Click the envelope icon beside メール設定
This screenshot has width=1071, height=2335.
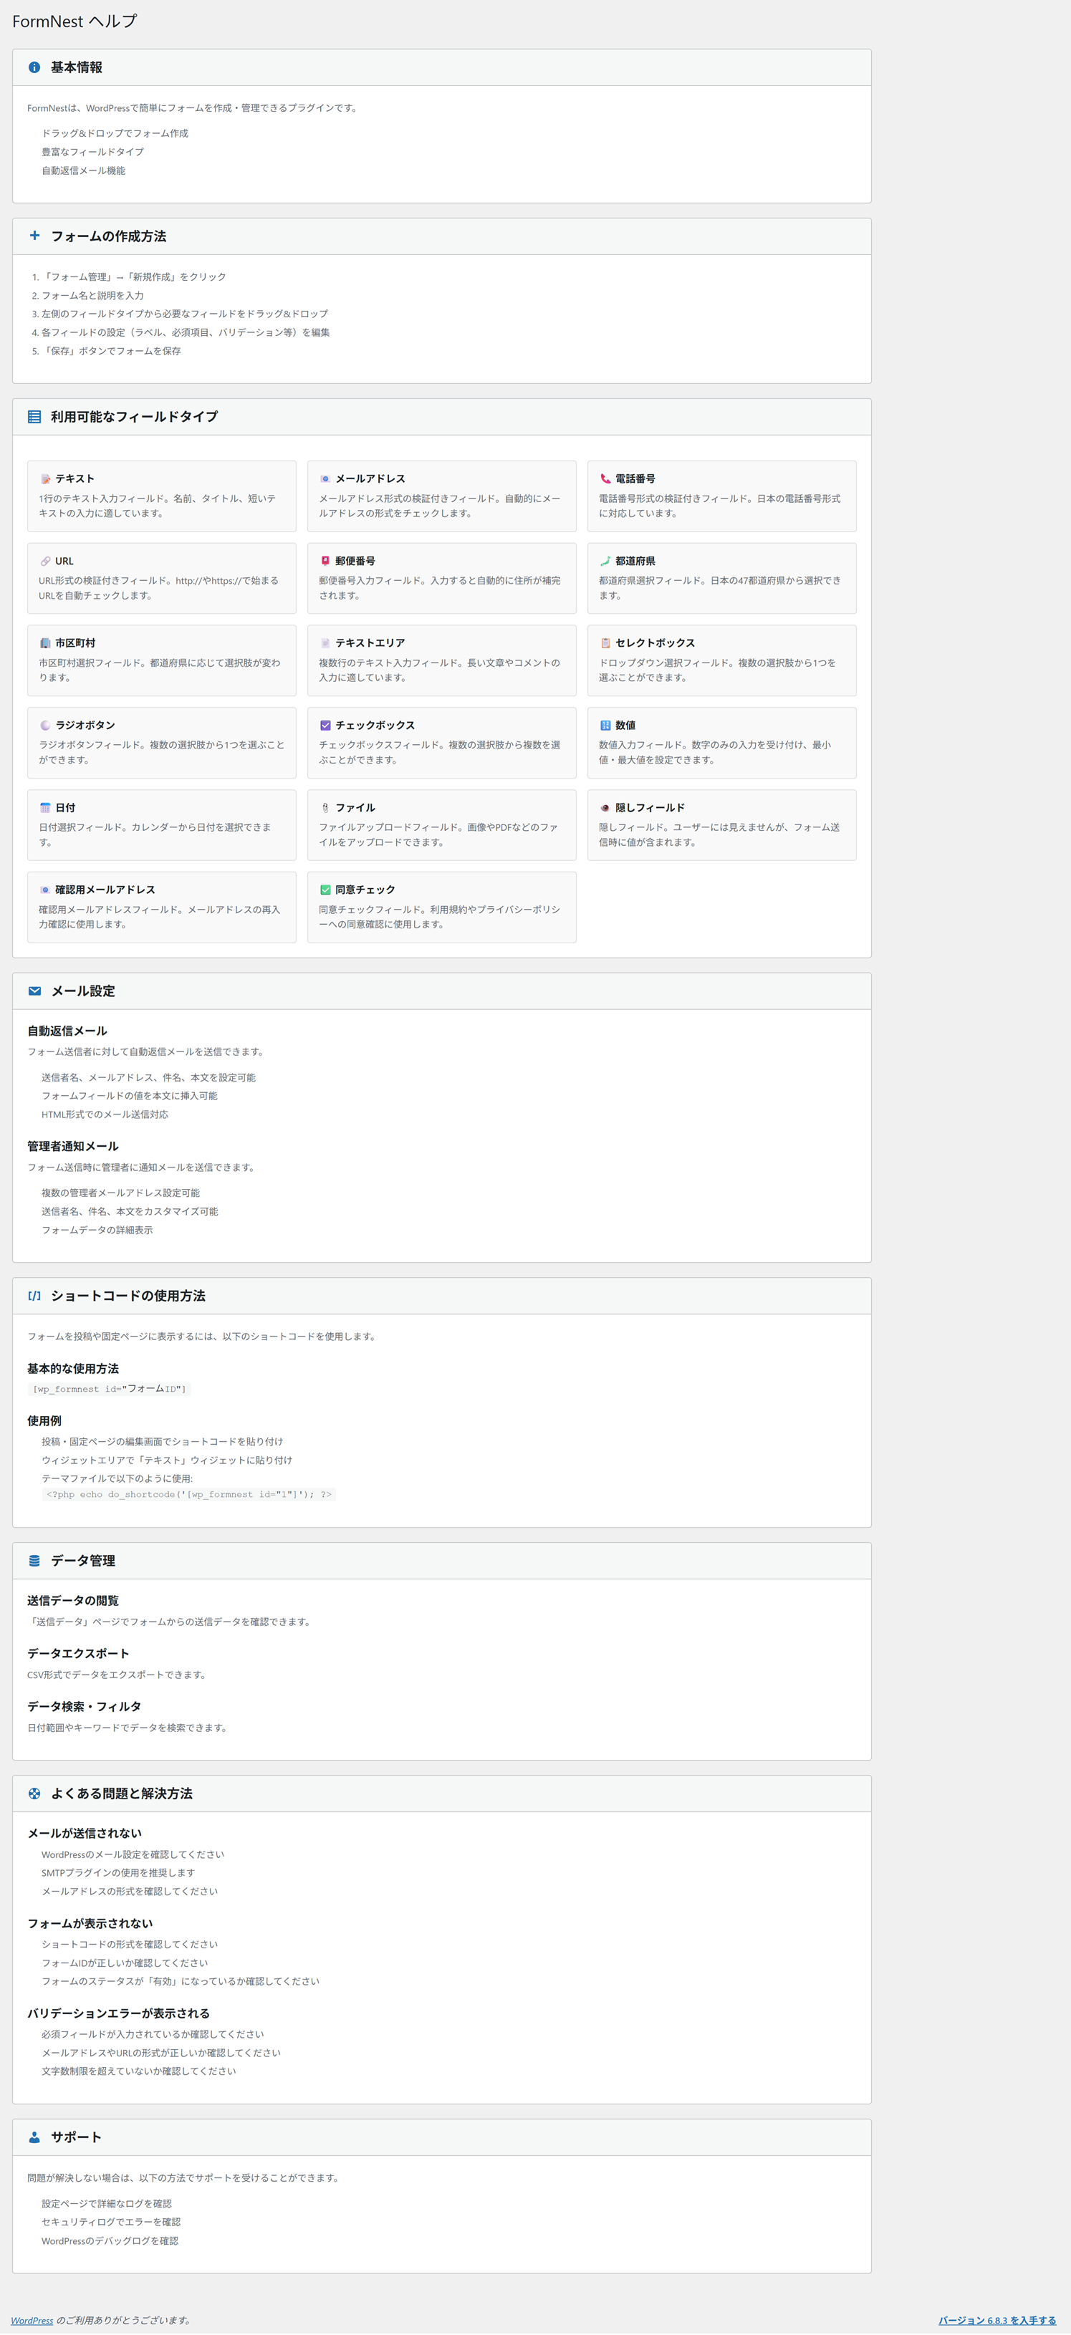(34, 991)
